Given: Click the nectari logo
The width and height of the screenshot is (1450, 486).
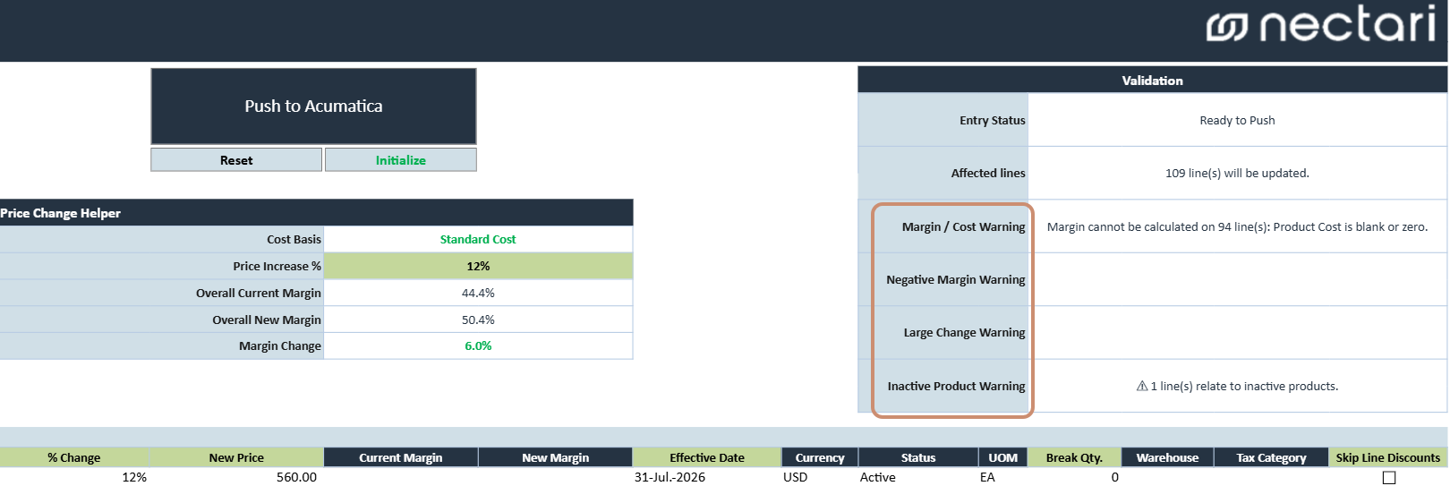Looking at the screenshot, I should [1321, 26].
